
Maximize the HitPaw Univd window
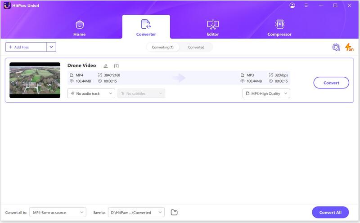pos(335,5)
